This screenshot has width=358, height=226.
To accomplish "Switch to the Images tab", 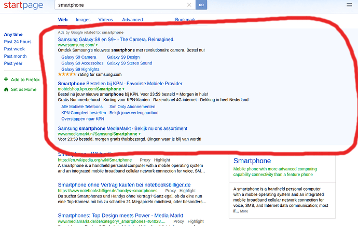I will [83, 20].
